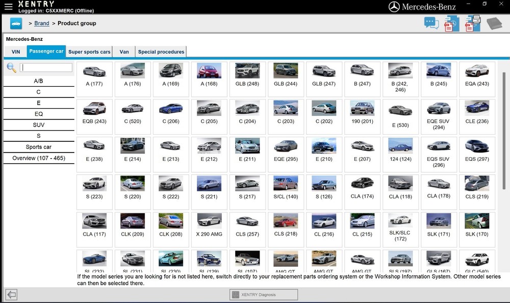510x303 pixels.
Task: Click the XENTRY Diagnosis bar button
Action: pos(263,294)
